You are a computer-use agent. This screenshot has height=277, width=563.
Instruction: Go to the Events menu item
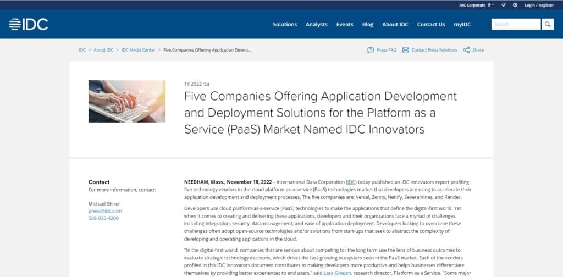[x=345, y=24]
